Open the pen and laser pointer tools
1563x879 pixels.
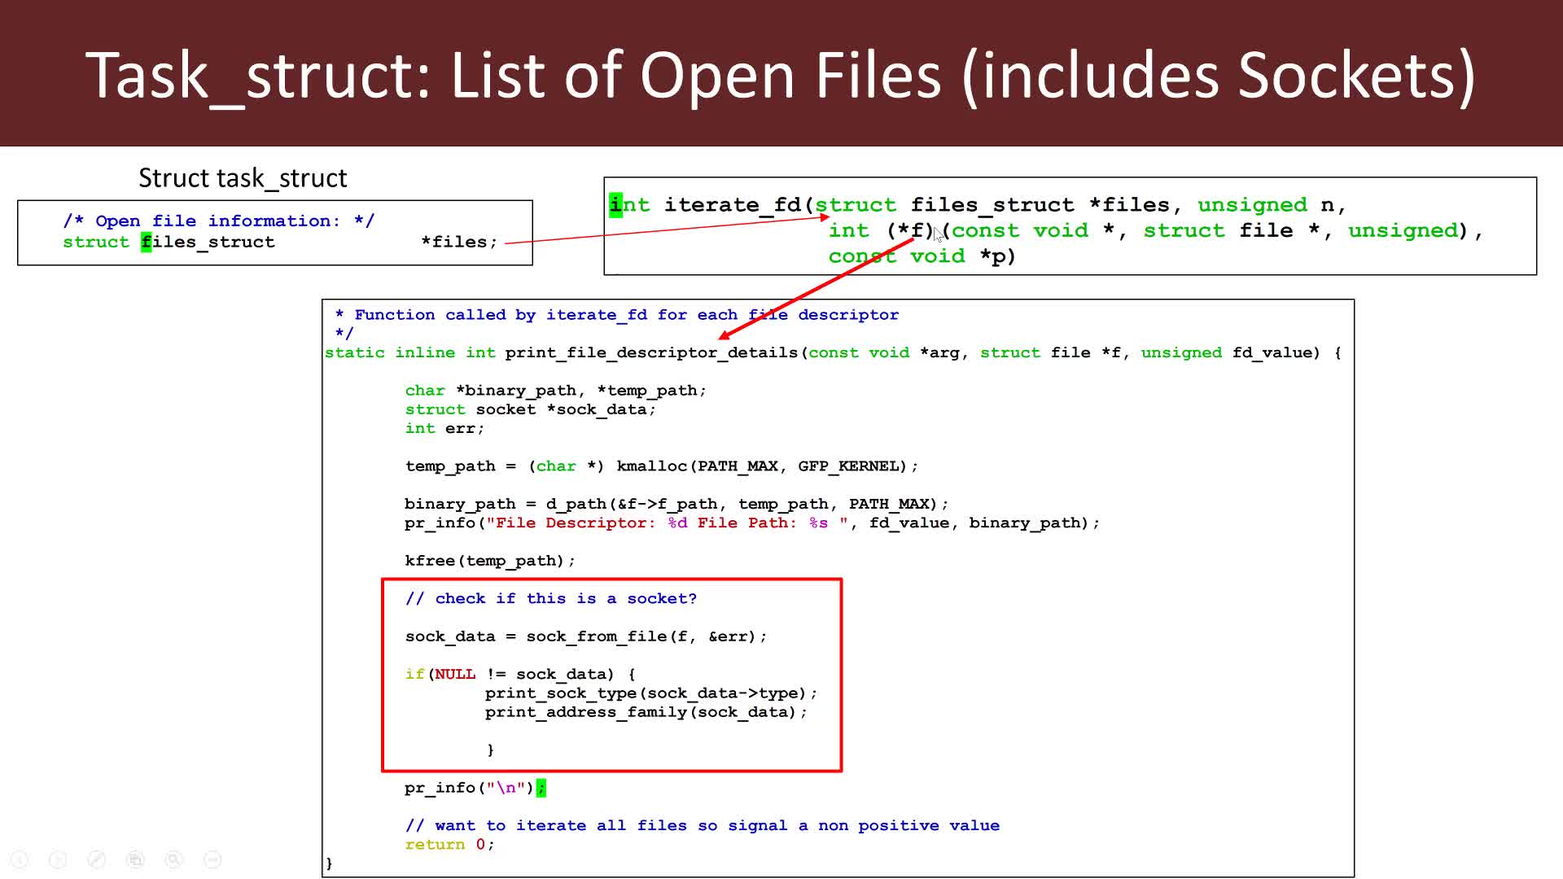coord(96,859)
